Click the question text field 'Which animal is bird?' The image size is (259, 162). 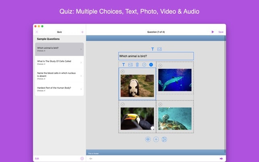[x=156, y=56]
